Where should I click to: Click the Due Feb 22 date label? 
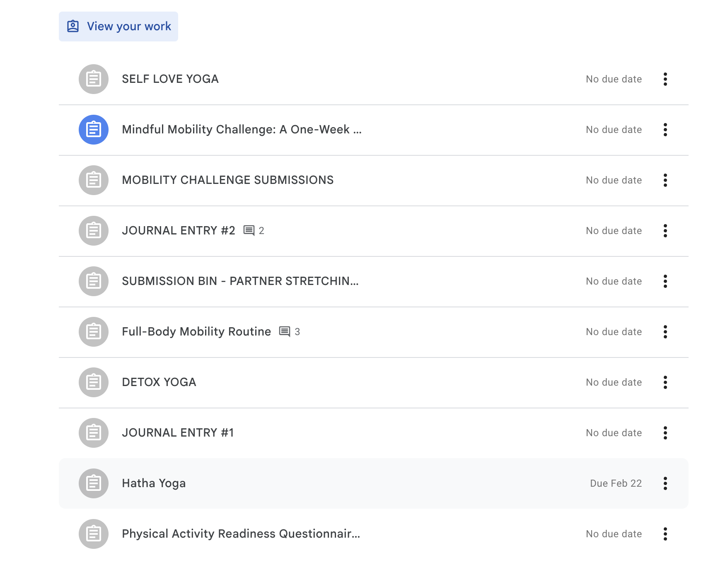click(616, 483)
